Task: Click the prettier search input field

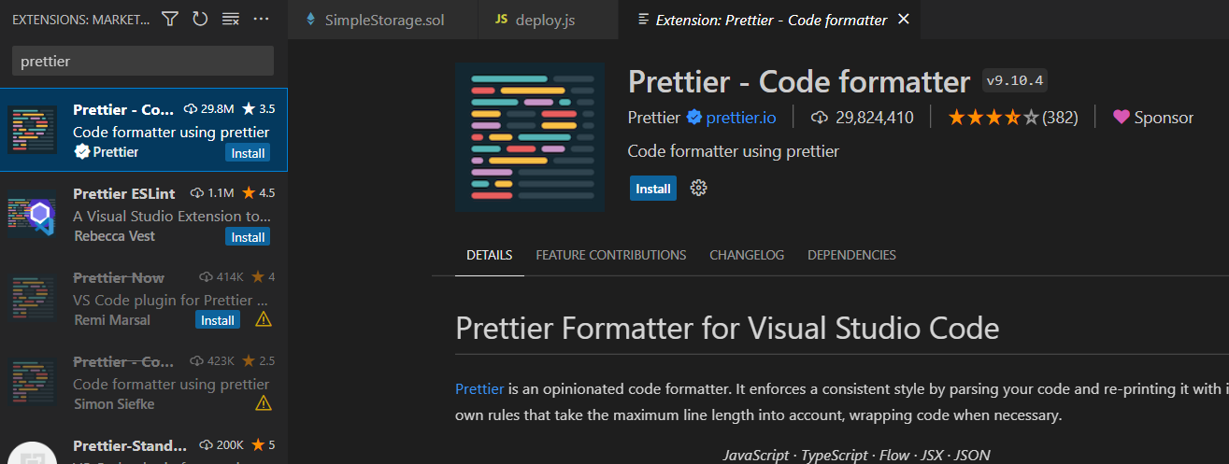Action: 142,61
